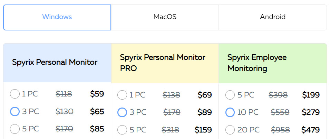Pick 5 PC Personal Monitor at $85
Viewport: 330px width, 139px height.
[15, 129]
